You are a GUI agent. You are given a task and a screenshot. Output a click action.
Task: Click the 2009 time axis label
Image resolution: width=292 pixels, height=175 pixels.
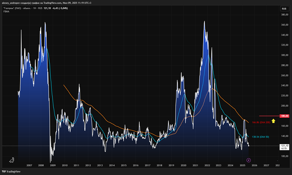53,165
